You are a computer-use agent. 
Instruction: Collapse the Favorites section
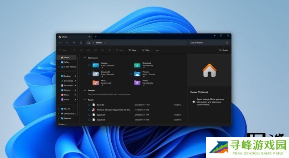85,90
